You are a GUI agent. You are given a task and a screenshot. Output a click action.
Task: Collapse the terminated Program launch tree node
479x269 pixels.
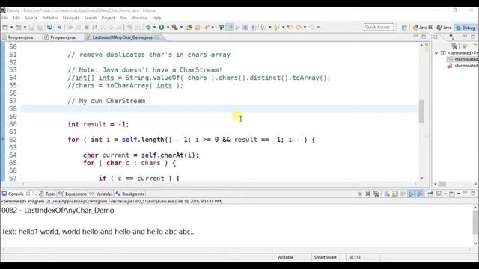(436, 53)
